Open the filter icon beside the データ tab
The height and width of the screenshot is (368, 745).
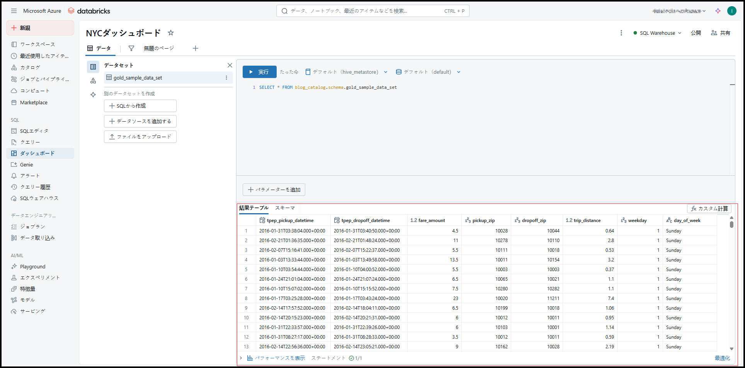(131, 48)
